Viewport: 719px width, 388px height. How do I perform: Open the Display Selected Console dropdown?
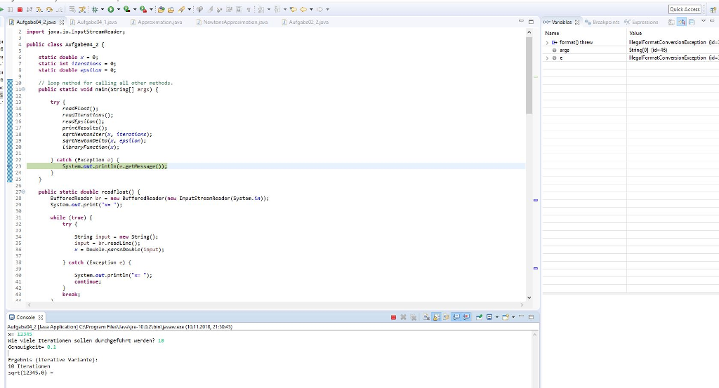[496, 317]
